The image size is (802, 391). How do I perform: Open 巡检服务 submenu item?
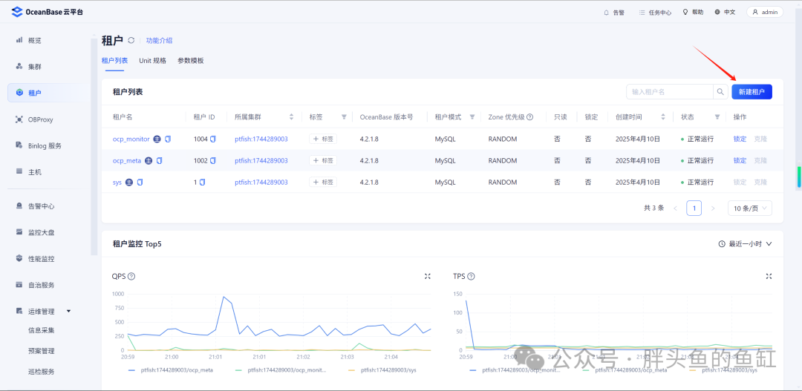[x=42, y=372]
